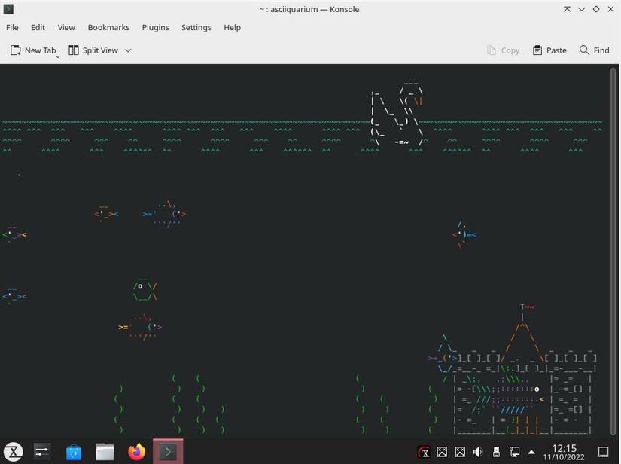Screen dimensions: 621x464
Task: Click the second sad-face tray icon
Action: coord(460,452)
